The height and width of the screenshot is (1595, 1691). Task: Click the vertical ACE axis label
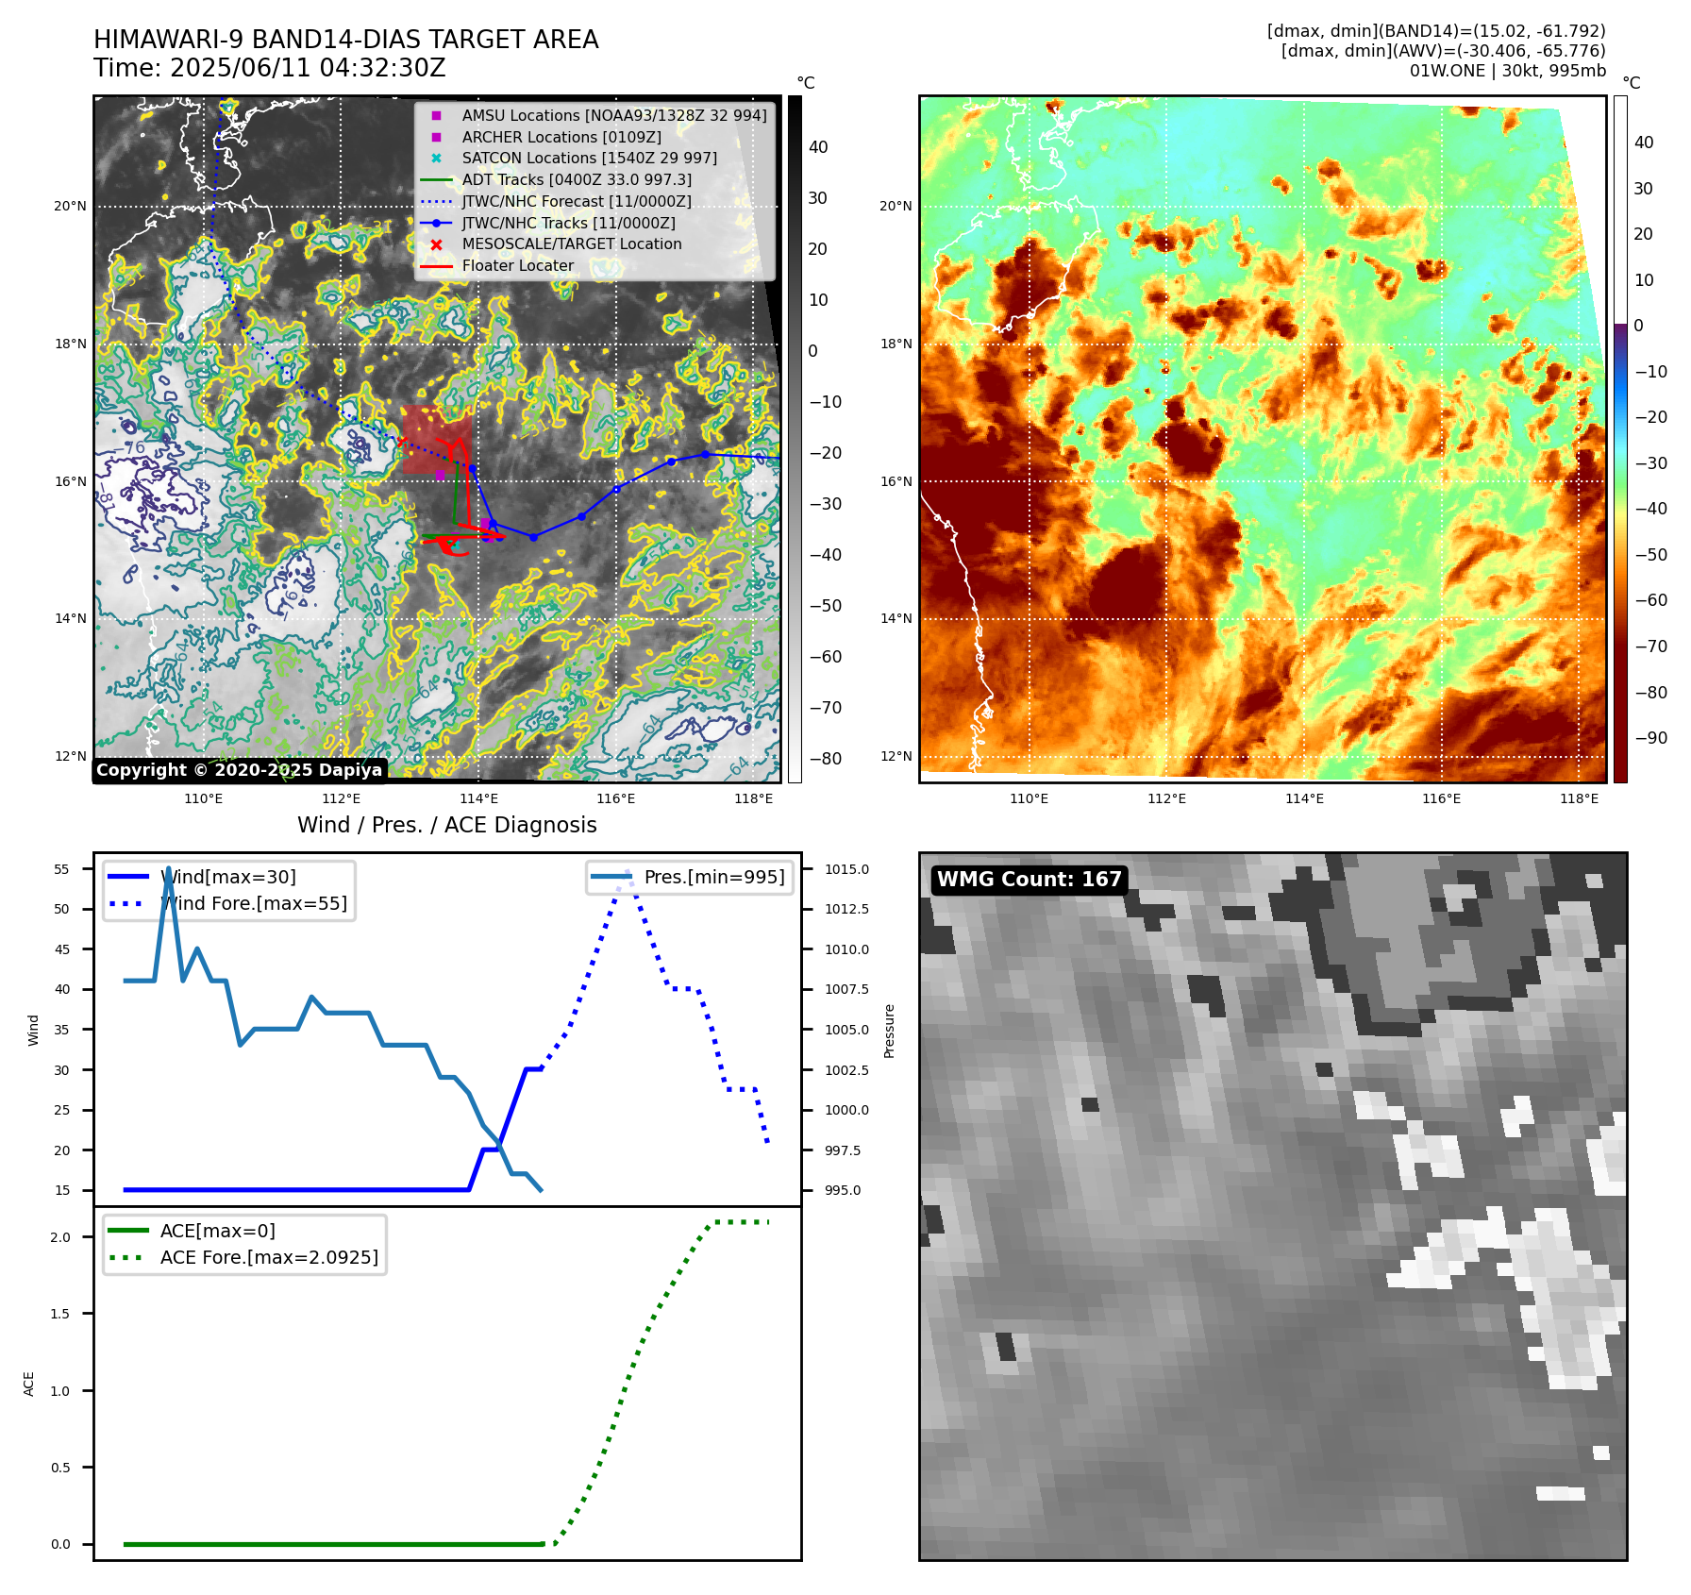29,1385
